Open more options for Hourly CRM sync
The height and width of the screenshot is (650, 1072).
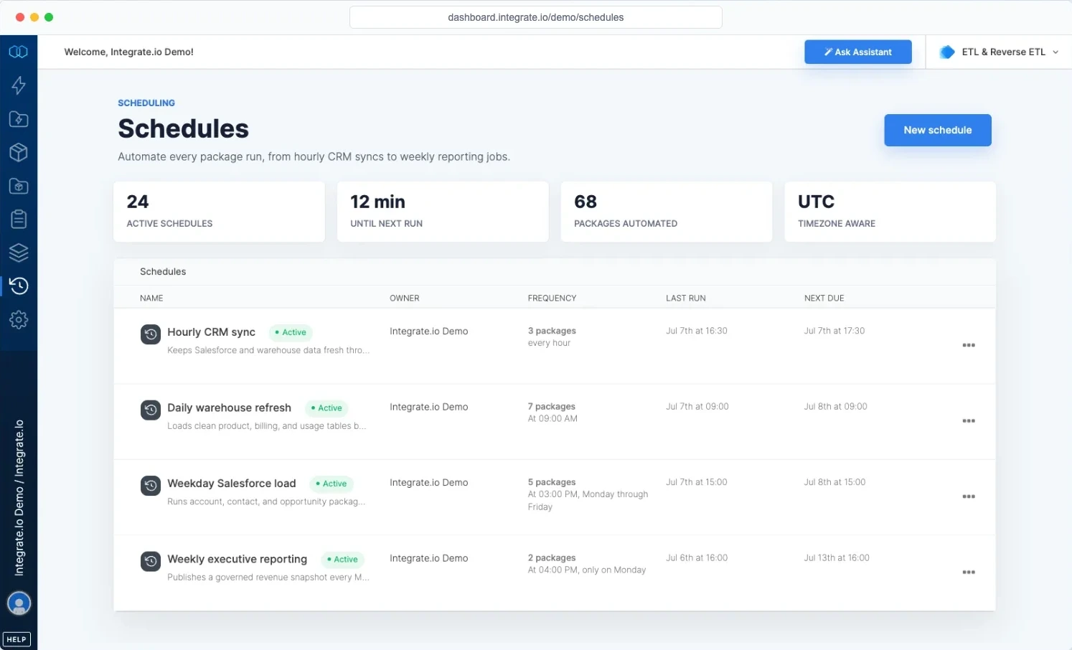[969, 345]
